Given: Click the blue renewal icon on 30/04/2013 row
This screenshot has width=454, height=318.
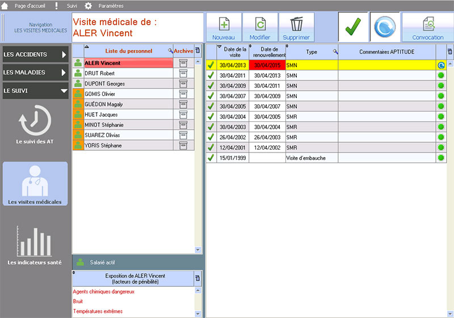Looking at the screenshot, I should pos(441,65).
